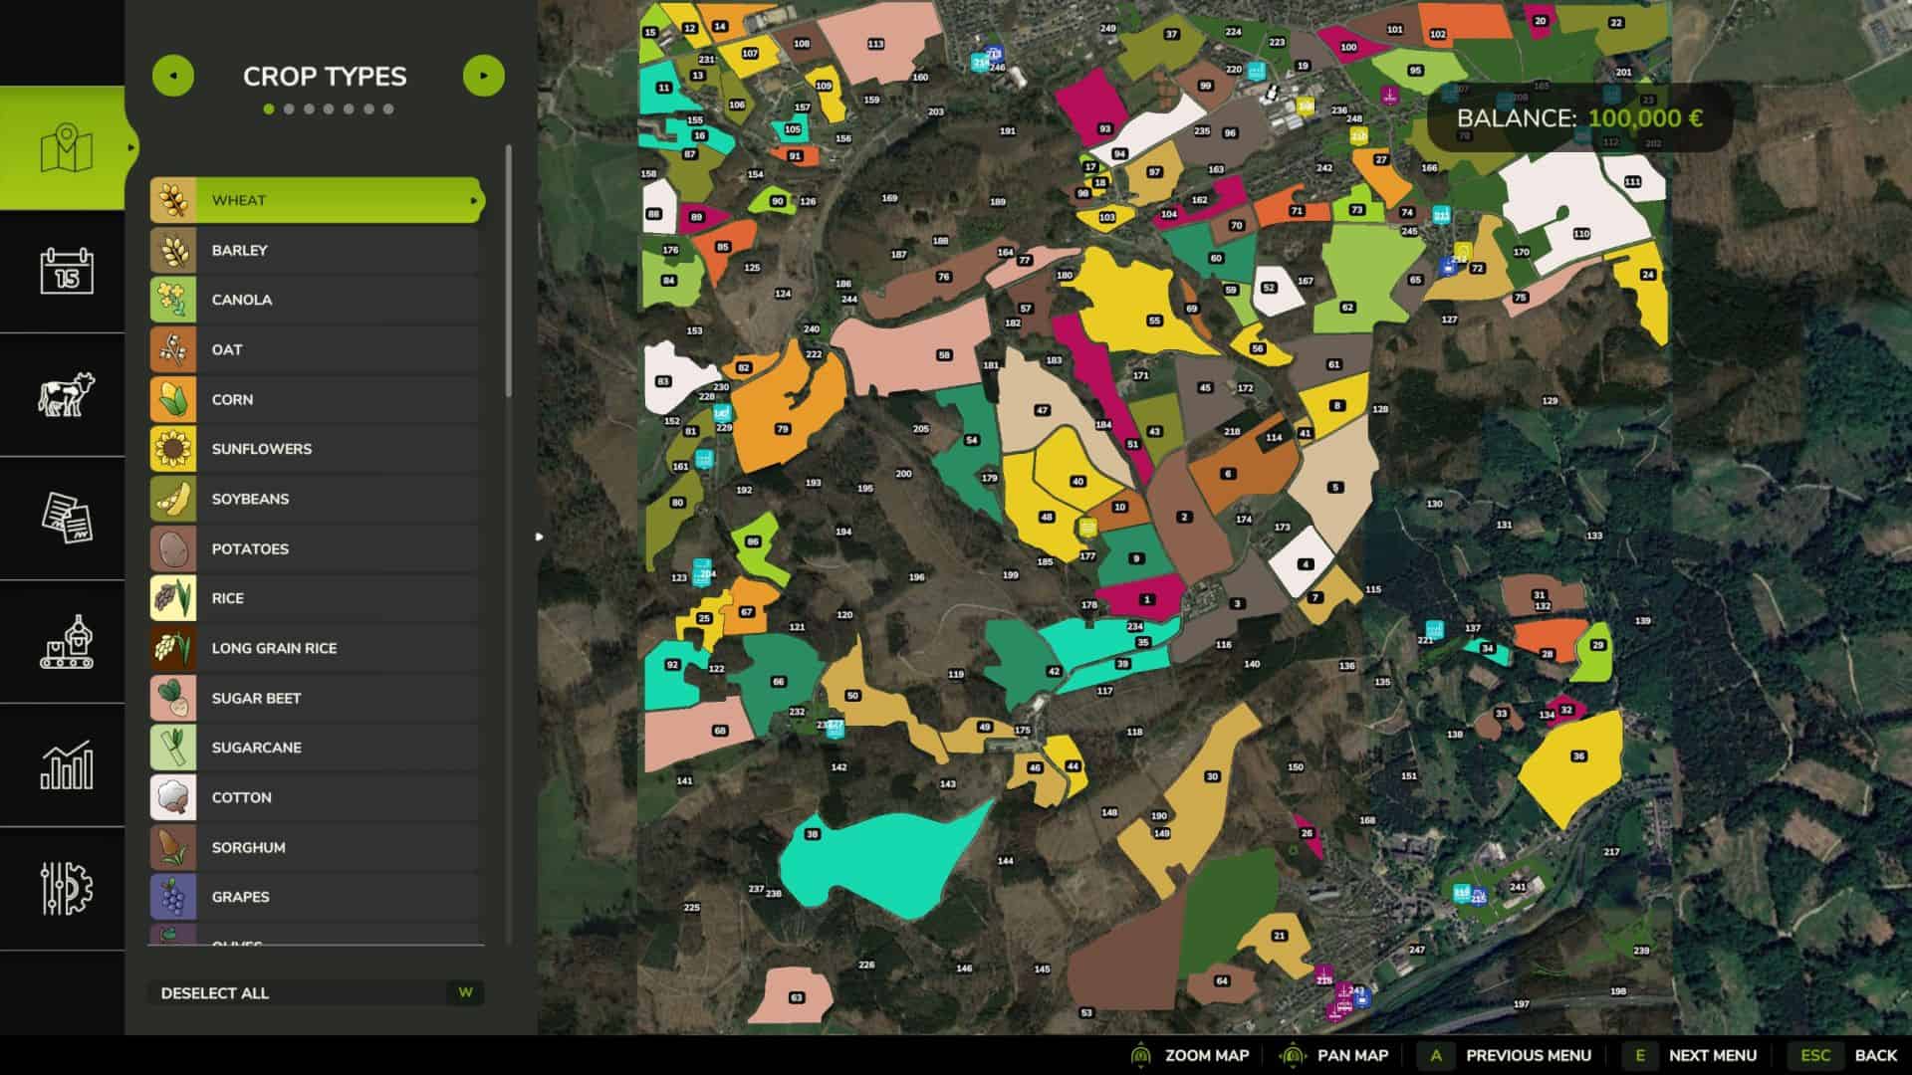Click the Sunflowers crop icon
The height and width of the screenshot is (1075, 1912).
pos(173,449)
